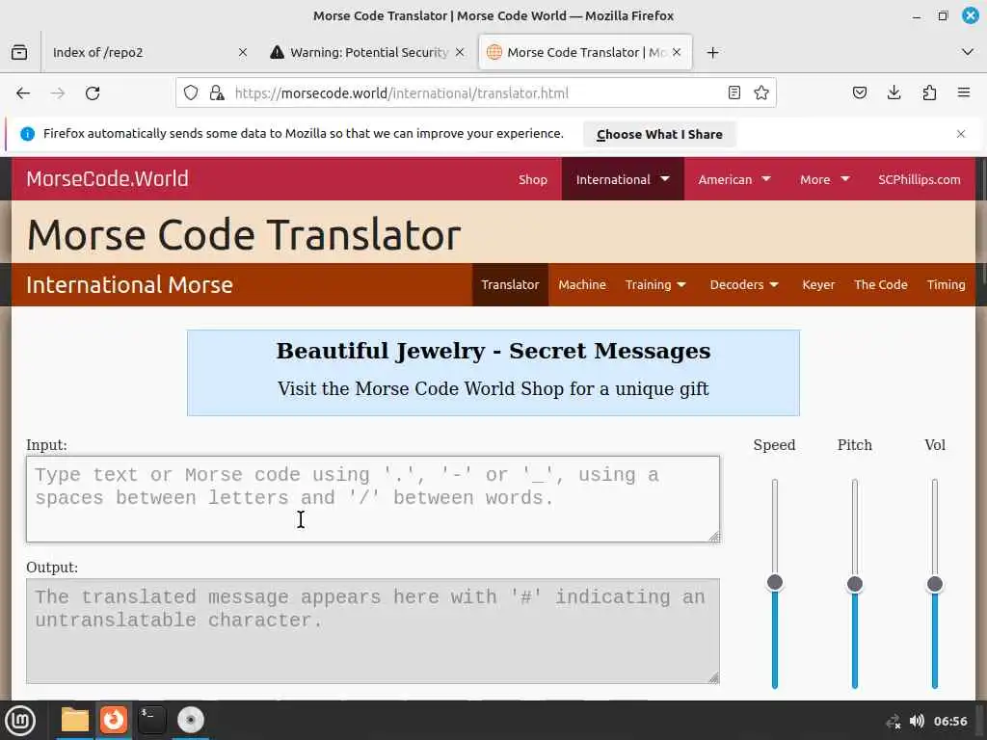Open the Machine menu item
The image size is (987, 740).
tap(581, 285)
